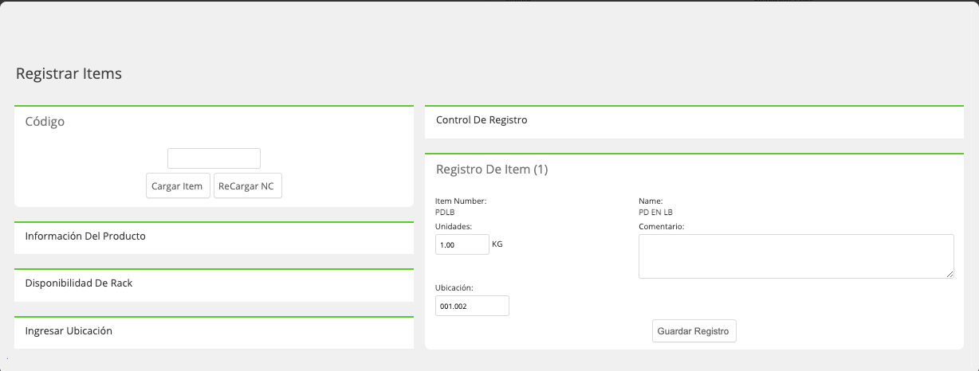Expand the Información Del Producto panel
Viewport: 979px width, 371px height.
tap(214, 236)
